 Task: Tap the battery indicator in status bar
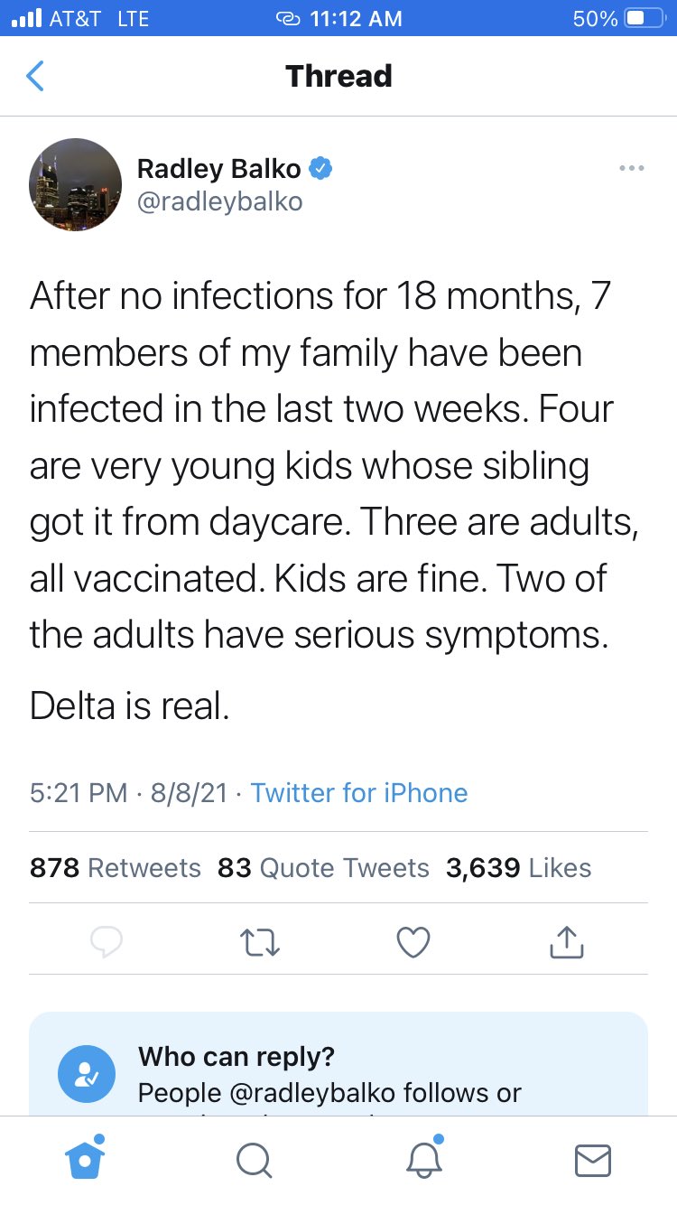point(645,18)
